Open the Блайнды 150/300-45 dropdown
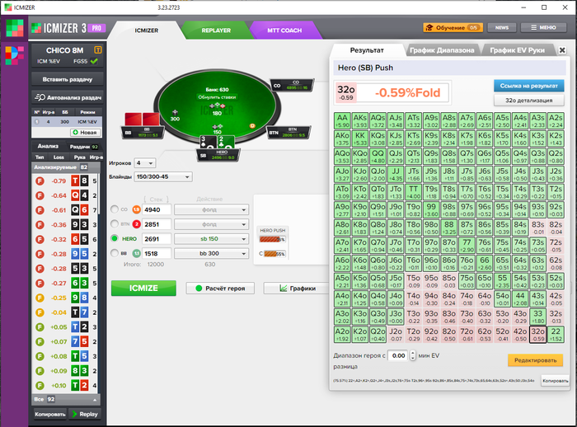Screen dimensions: 577x427 pyautogui.click(x=163, y=176)
